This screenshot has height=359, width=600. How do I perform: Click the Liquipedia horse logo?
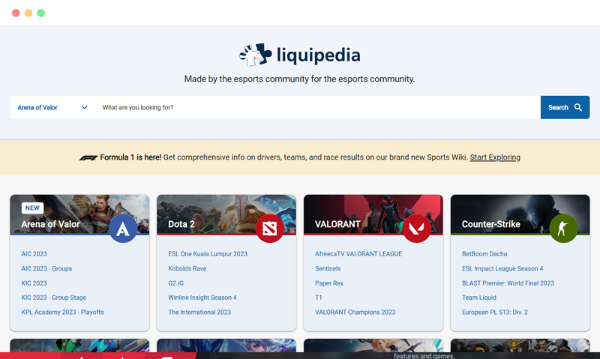[x=255, y=55]
